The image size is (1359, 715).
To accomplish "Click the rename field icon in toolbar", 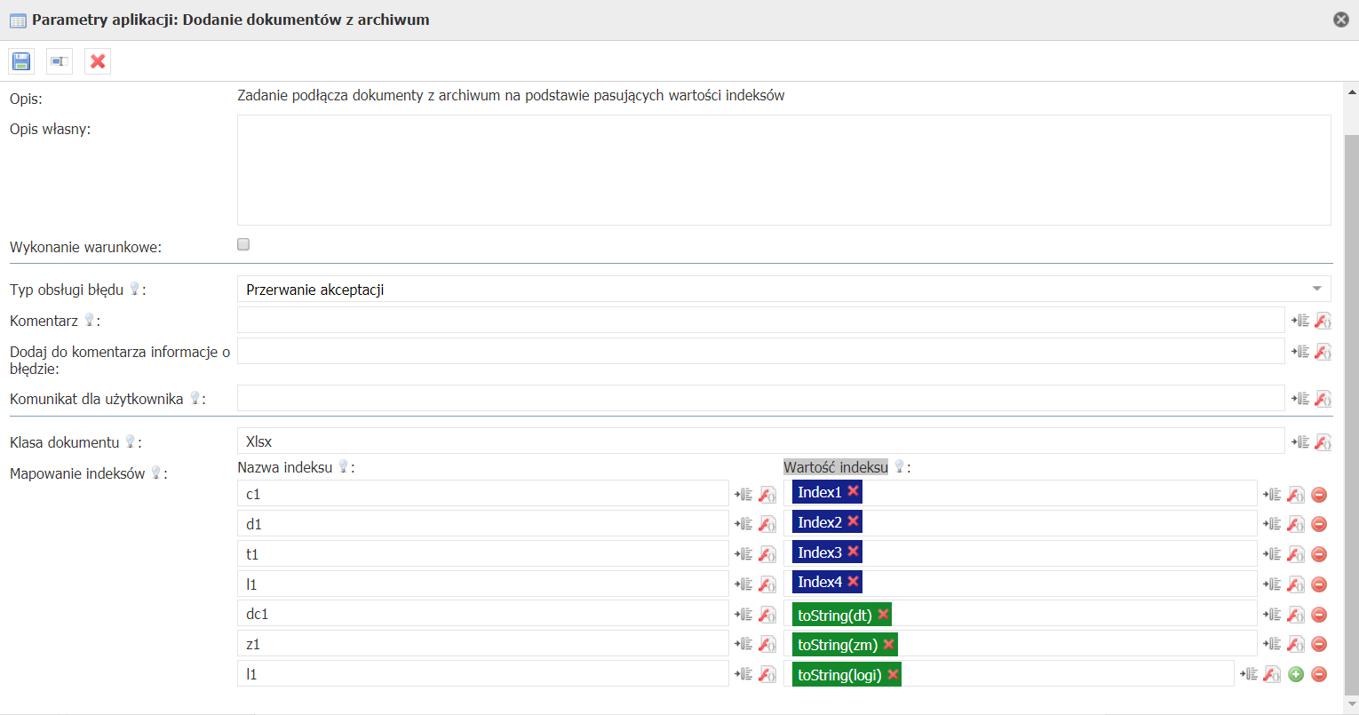I will point(60,61).
